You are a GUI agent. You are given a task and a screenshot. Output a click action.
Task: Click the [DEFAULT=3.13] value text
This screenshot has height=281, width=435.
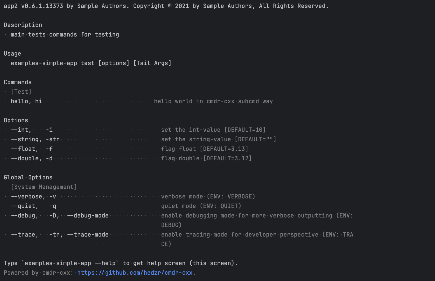(224, 149)
